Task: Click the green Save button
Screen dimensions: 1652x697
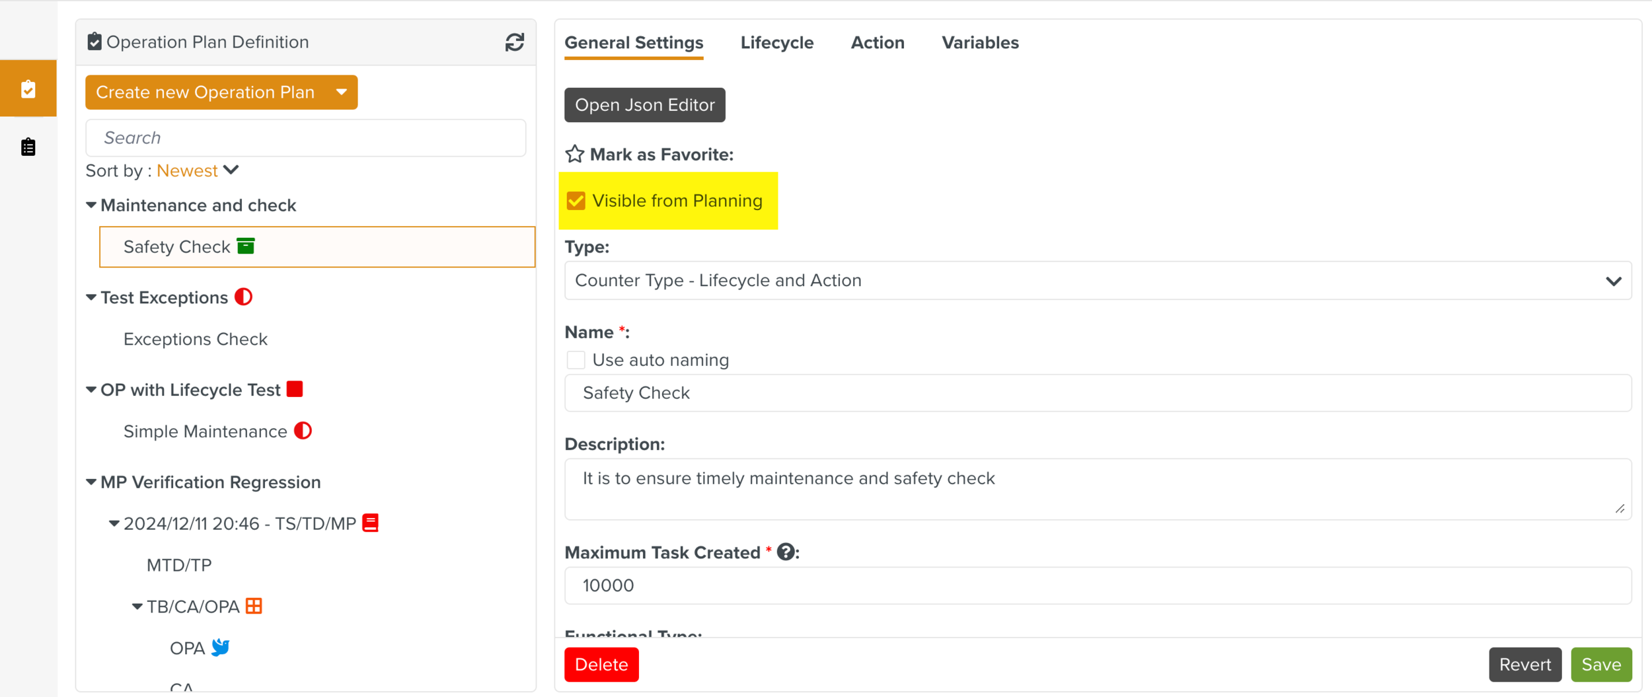Action: click(1600, 664)
